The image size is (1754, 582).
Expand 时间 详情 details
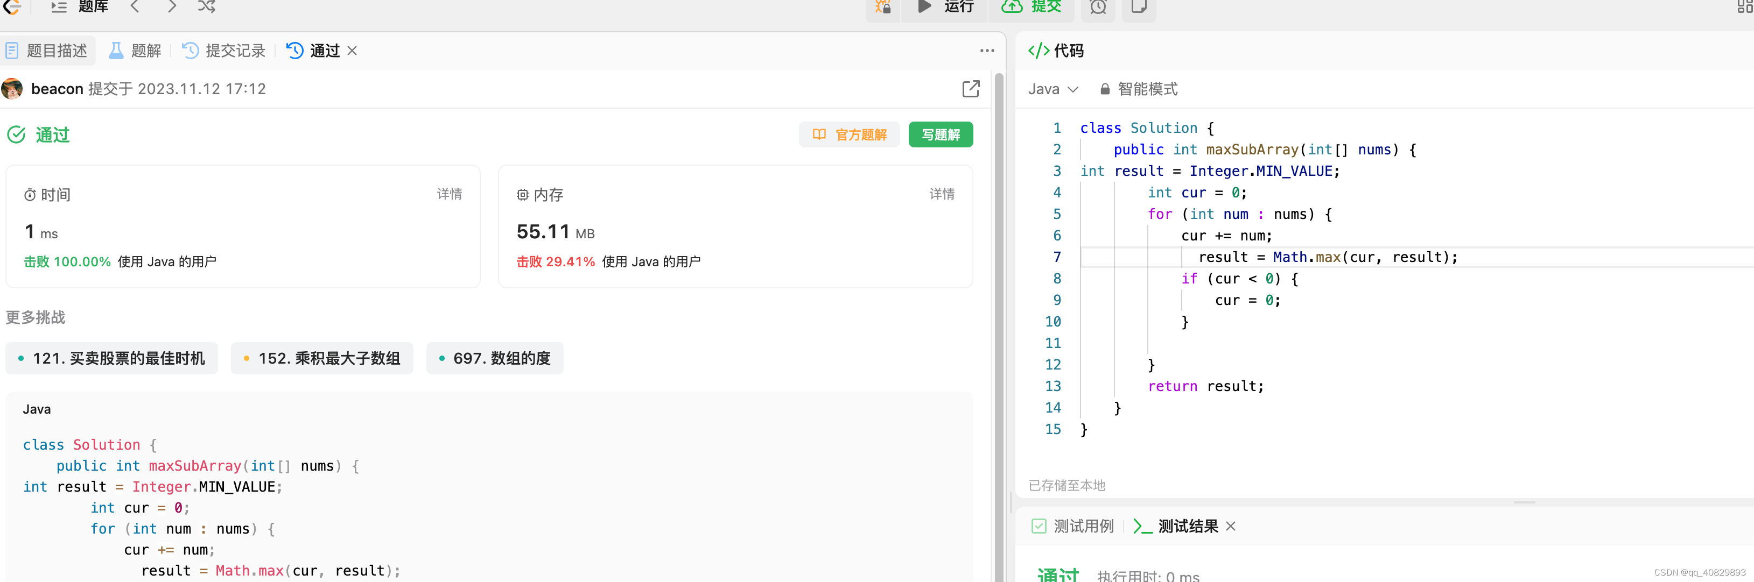click(450, 195)
